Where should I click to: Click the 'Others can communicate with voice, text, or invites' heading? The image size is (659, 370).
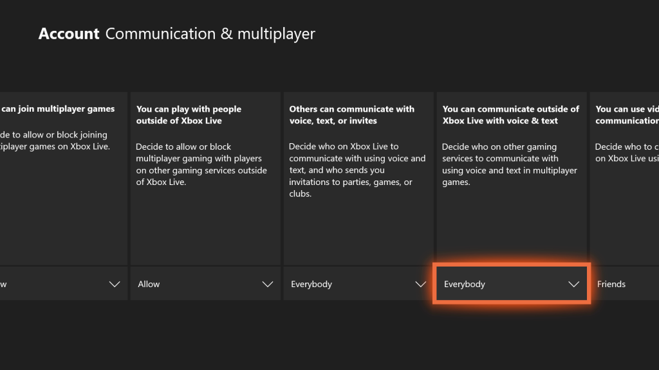point(352,115)
